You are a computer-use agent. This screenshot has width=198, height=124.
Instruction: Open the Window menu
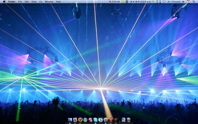tap(49, 2)
